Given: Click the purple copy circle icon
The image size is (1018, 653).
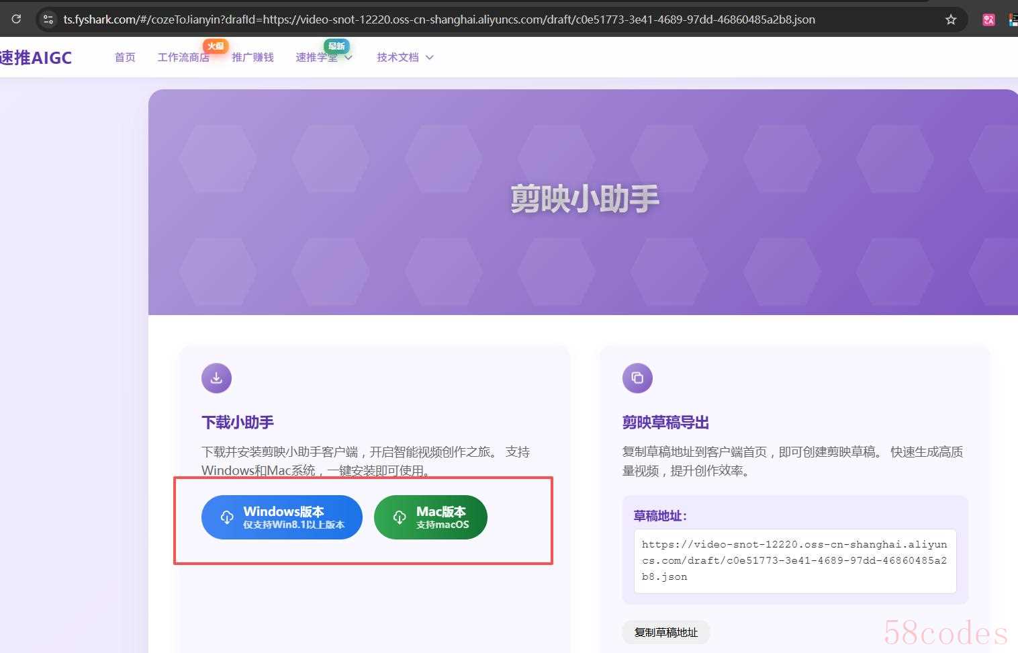Looking at the screenshot, I should pos(637,378).
